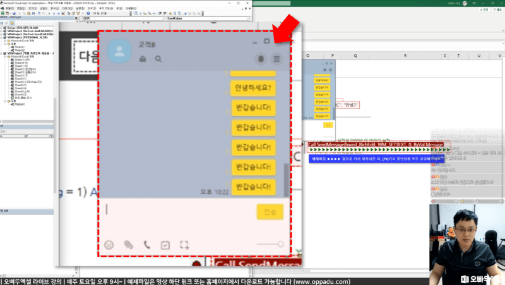Click the Undo icon in VBA toolbar
The width and height of the screenshot is (505, 285).
click(39, 13)
